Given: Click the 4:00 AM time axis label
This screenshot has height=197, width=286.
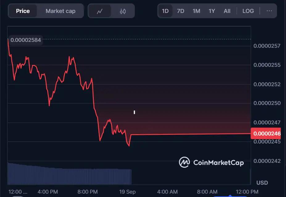Looking at the screenshot, I should (167, 192).
